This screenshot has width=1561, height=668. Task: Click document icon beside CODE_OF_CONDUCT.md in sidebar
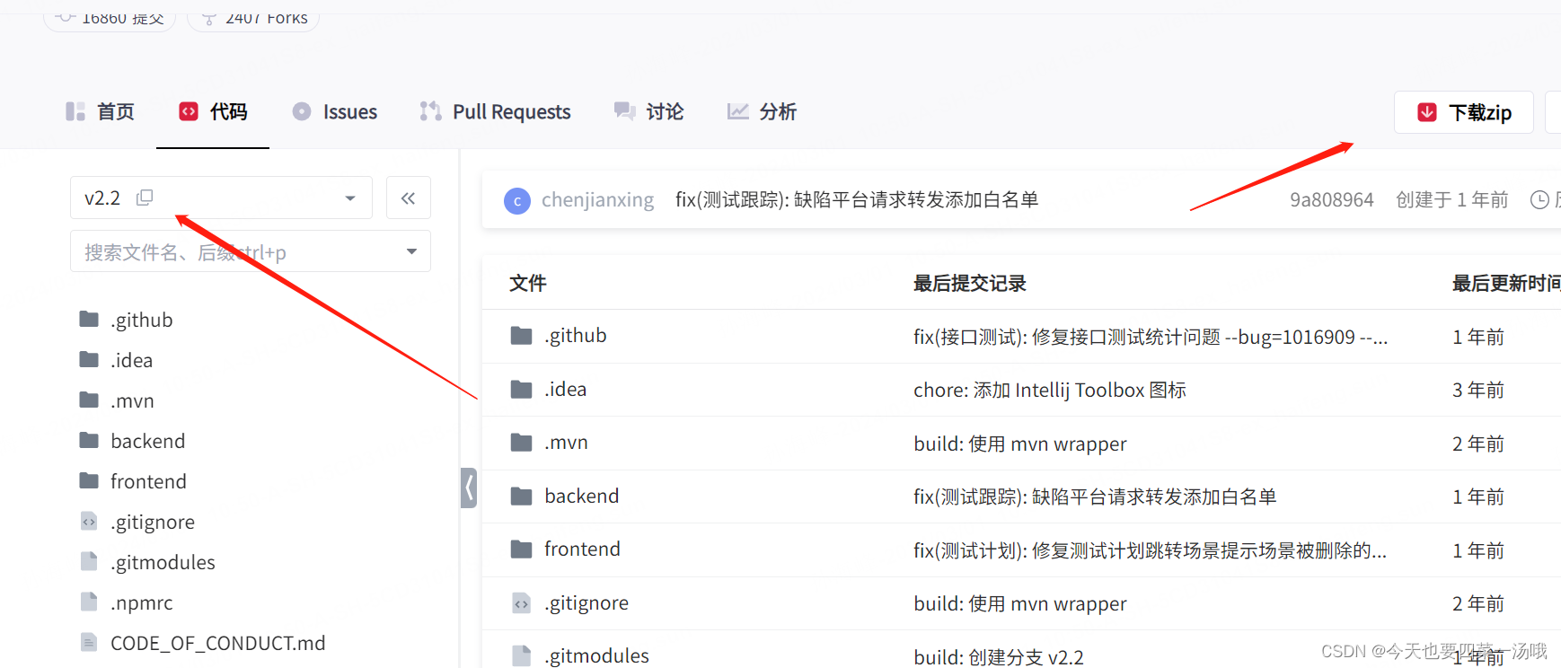[89, 642]
